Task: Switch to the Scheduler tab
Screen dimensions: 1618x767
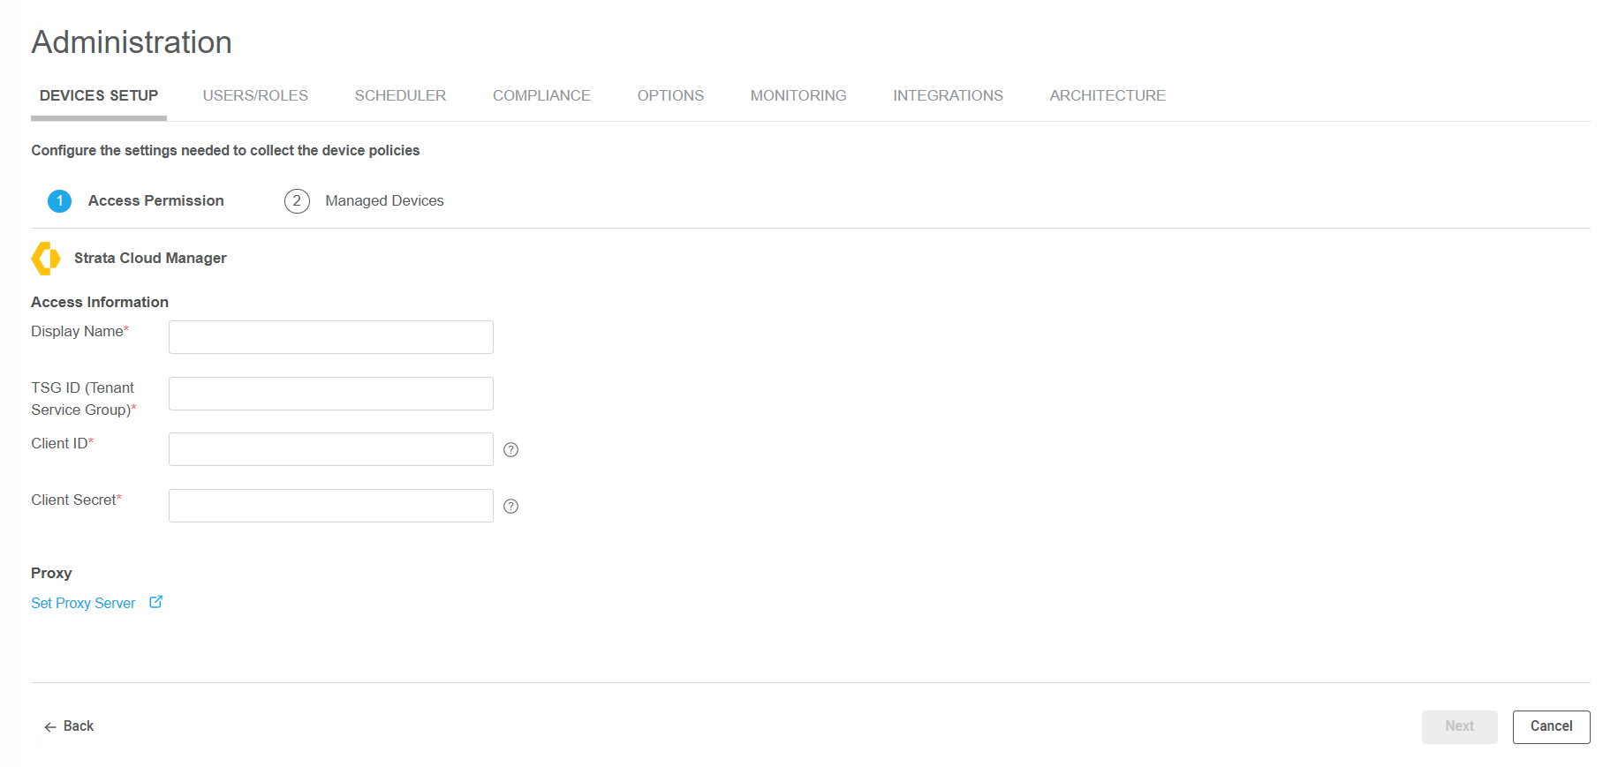Action: click(400, 95)
